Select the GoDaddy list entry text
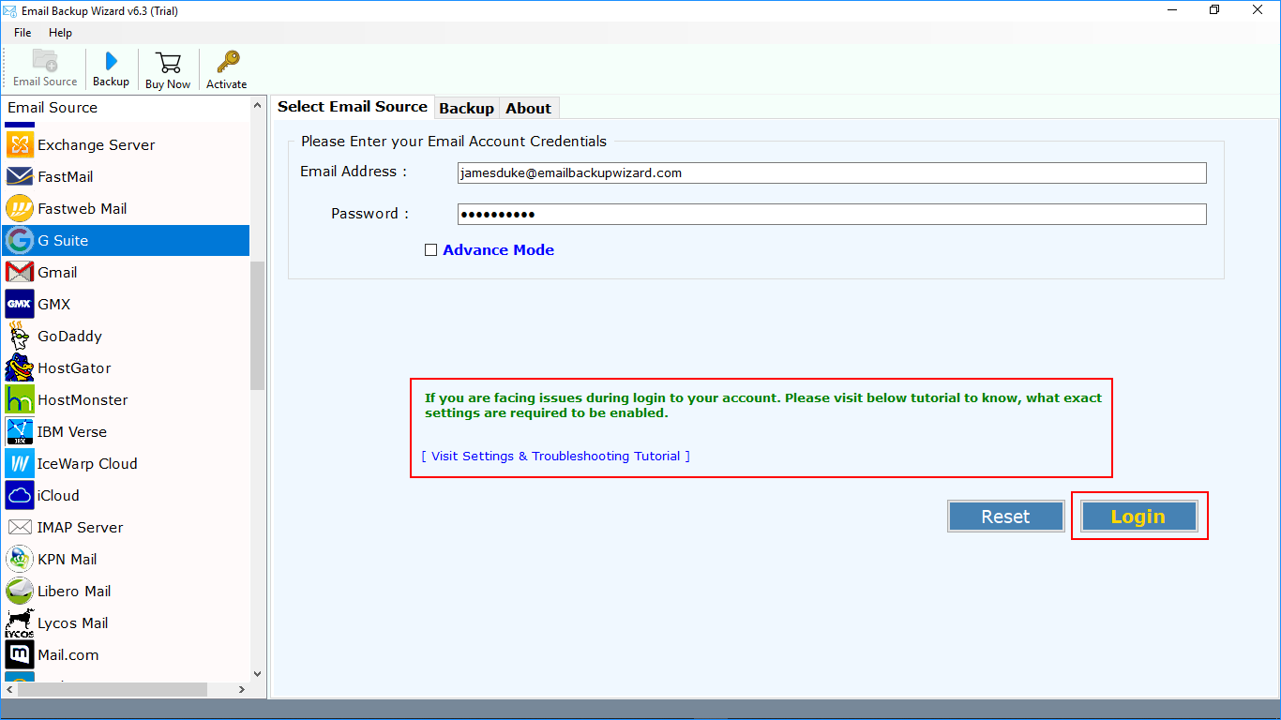Viewport: 1281px width, 720px height. point(69,337)
